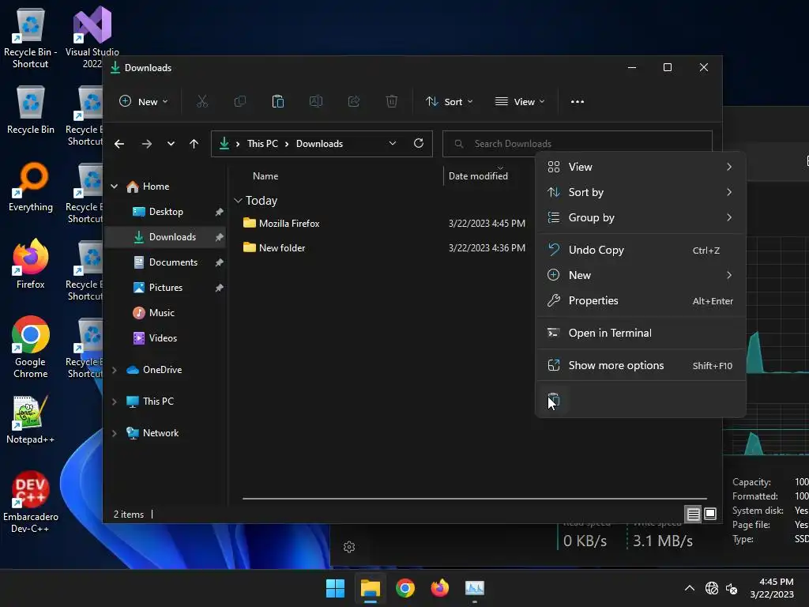This screenshot has height=607, width=809.
Task: Open settings gear in Task Manager window
Action: coord(349,547)
